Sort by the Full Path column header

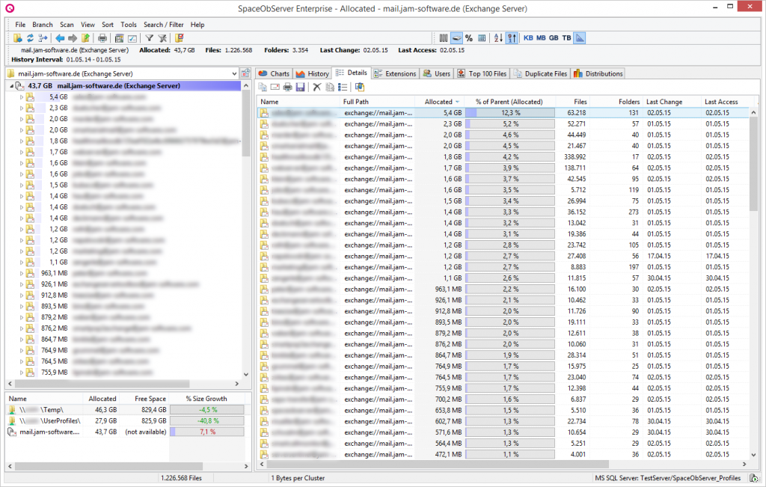[377, 102]
